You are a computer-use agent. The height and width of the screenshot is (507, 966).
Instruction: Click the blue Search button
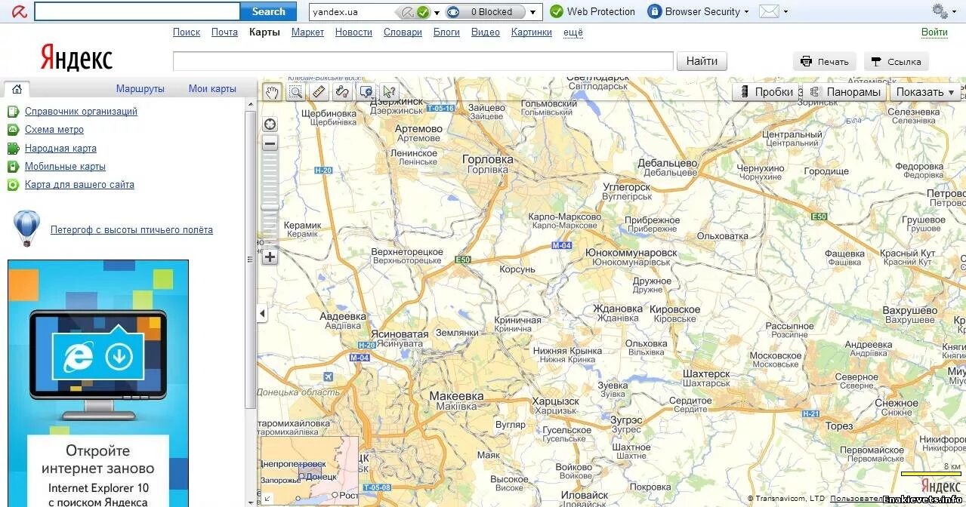[268, 11]
